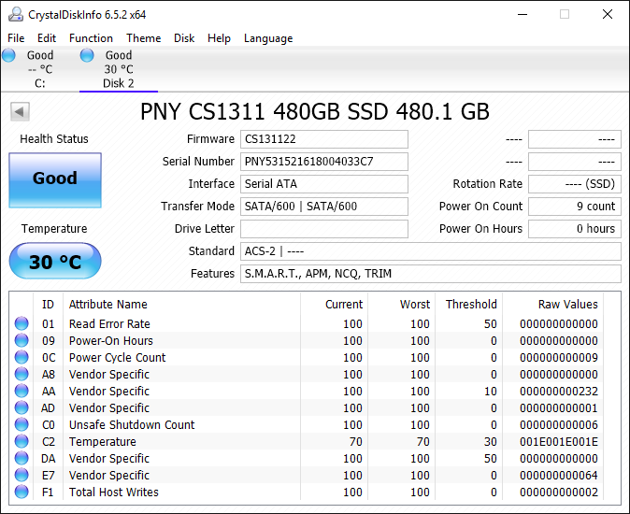
Task: Click the Serial Number field
Action: click(x=324, y=162)
